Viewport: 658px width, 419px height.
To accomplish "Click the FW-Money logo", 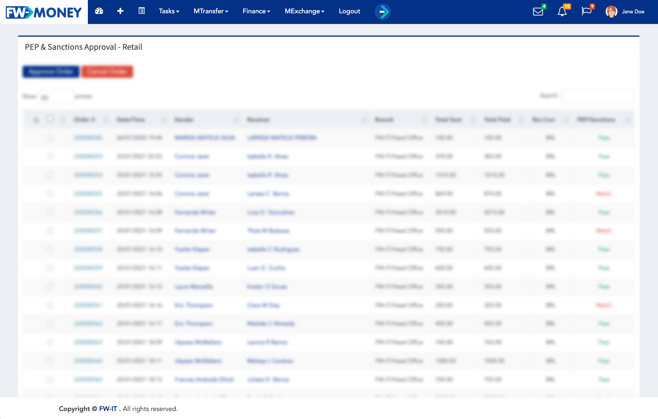I will (x=44, y=12).
